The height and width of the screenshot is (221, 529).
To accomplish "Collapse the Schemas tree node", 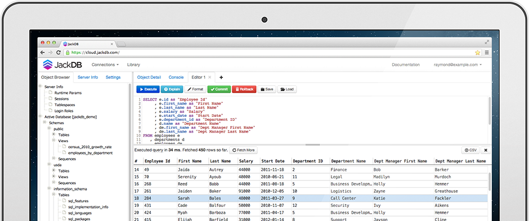I will click(x=45, y=122).
